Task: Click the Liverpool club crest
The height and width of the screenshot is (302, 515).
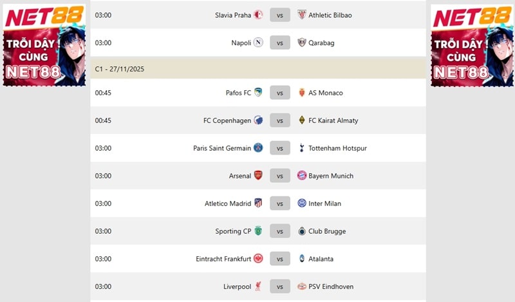Action: coord(258,287)
